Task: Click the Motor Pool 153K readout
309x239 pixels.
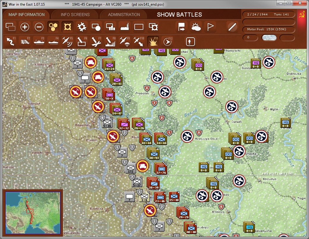Action: pos(269,29)
